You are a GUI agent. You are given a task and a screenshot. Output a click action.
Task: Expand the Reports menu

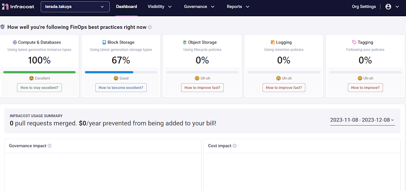238,7
